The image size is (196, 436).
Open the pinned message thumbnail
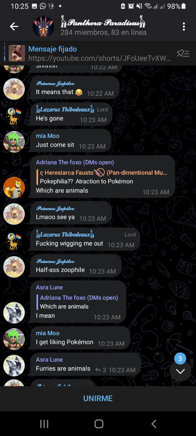(17, 53)
